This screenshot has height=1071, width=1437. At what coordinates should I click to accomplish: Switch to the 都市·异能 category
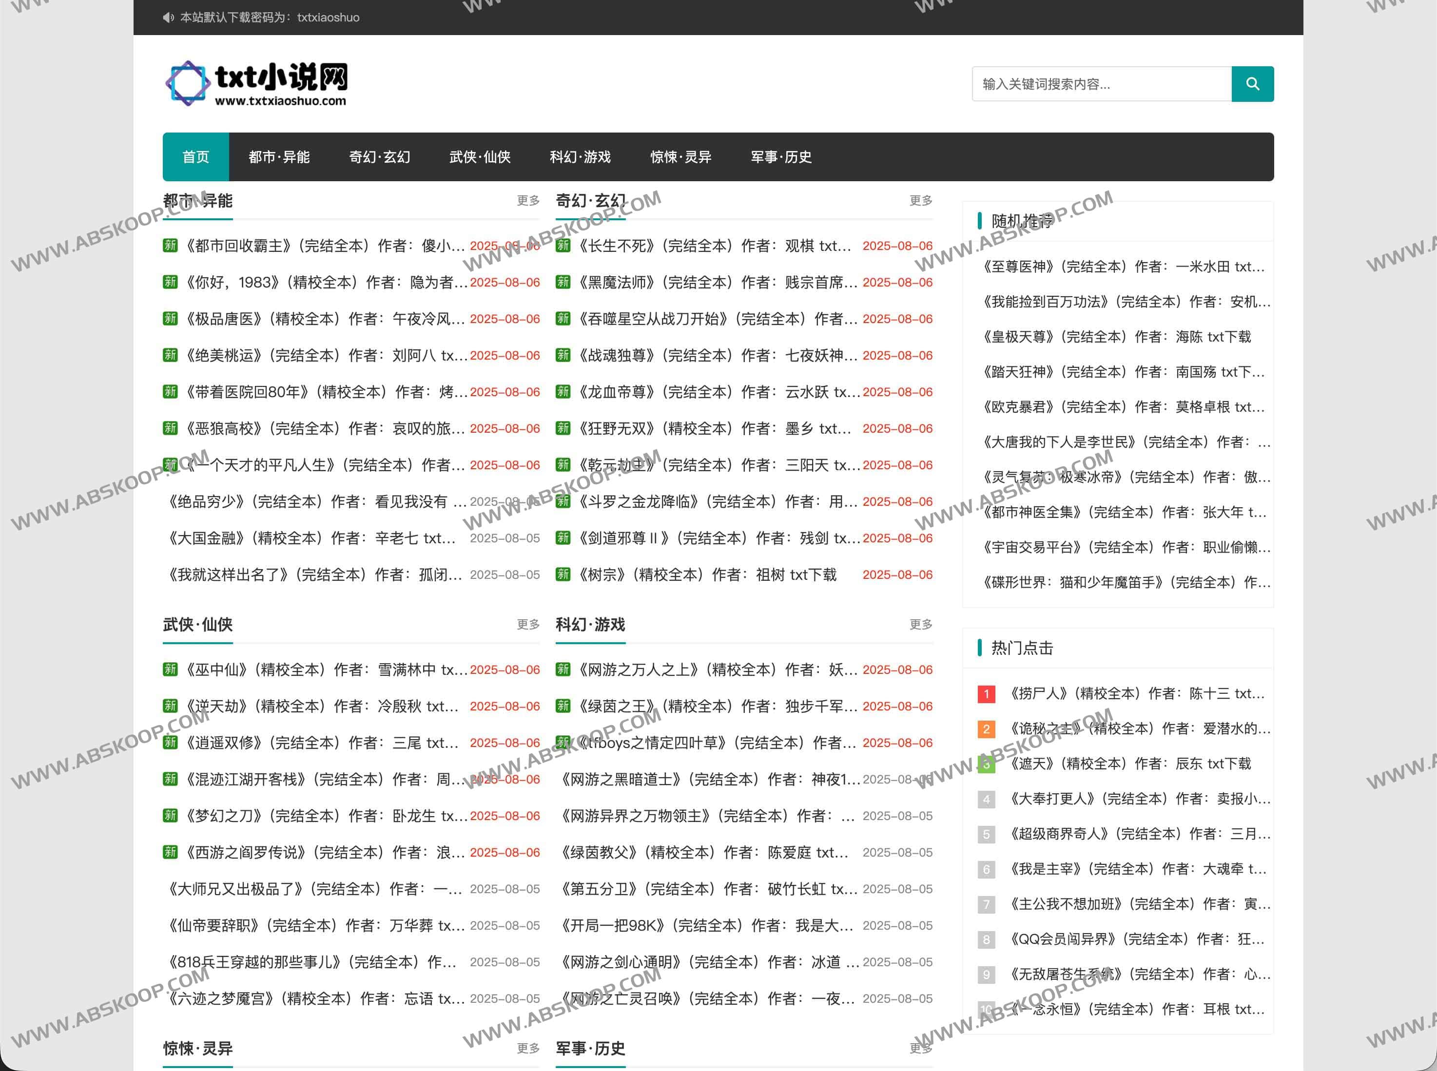(279, 157)
